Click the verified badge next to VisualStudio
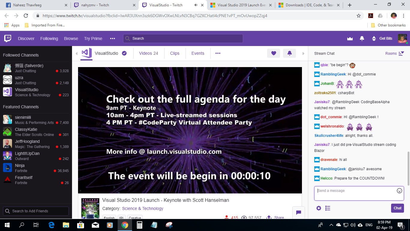This screenshot has width=410, height=231. 124,53
